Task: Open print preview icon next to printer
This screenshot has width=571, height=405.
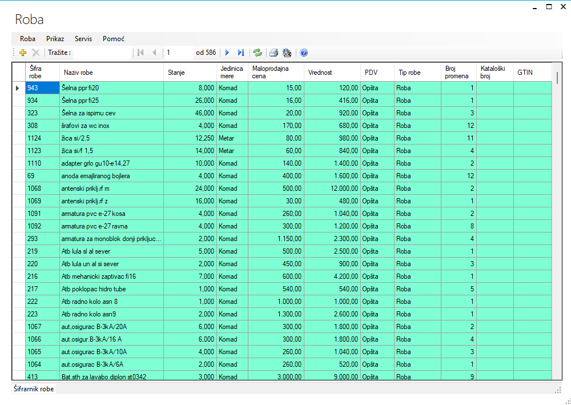Action: pos(287,53)
